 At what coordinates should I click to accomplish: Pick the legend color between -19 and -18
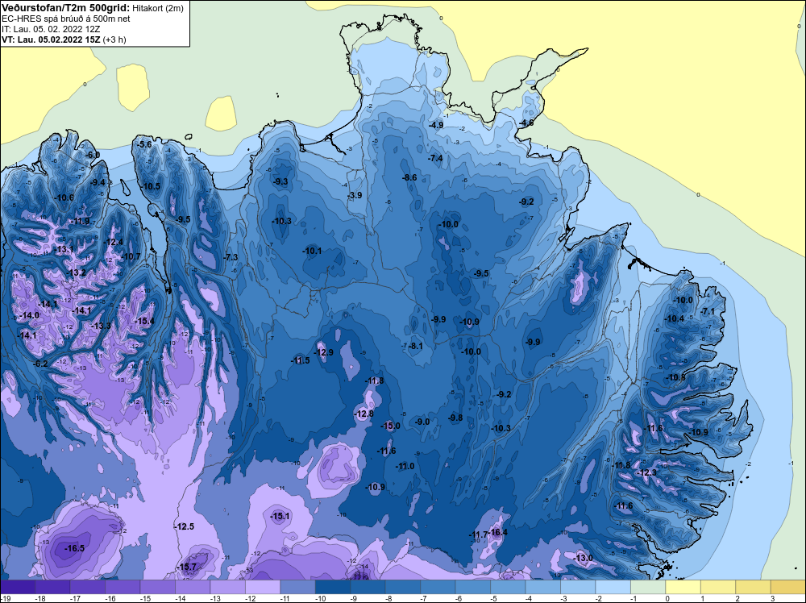[x=18, y=587]
